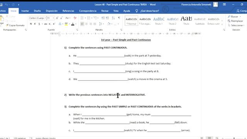Align text to the right
247x139 pixels.
tap(91, 24)
